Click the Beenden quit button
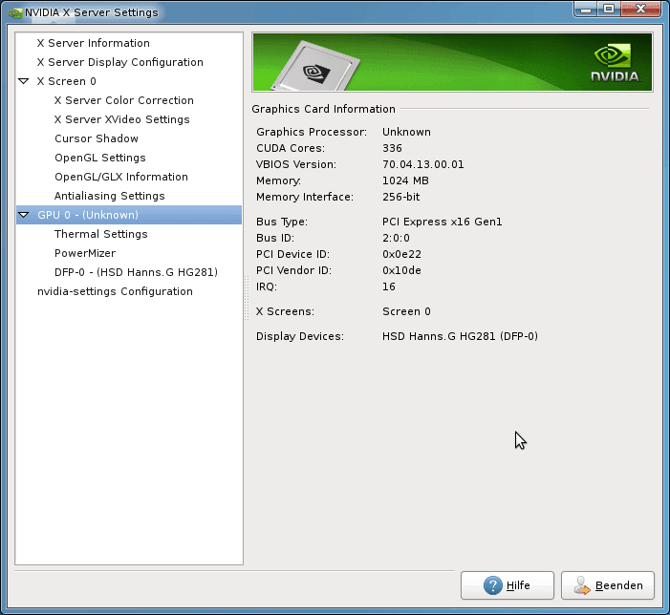670x615 pixels. [608, 585]
